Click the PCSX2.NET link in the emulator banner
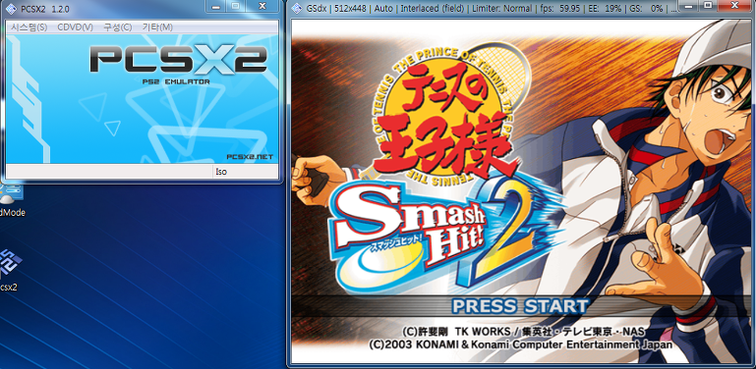Image resolution: width=756 pixels, height=369 pixels. [250, 157]
